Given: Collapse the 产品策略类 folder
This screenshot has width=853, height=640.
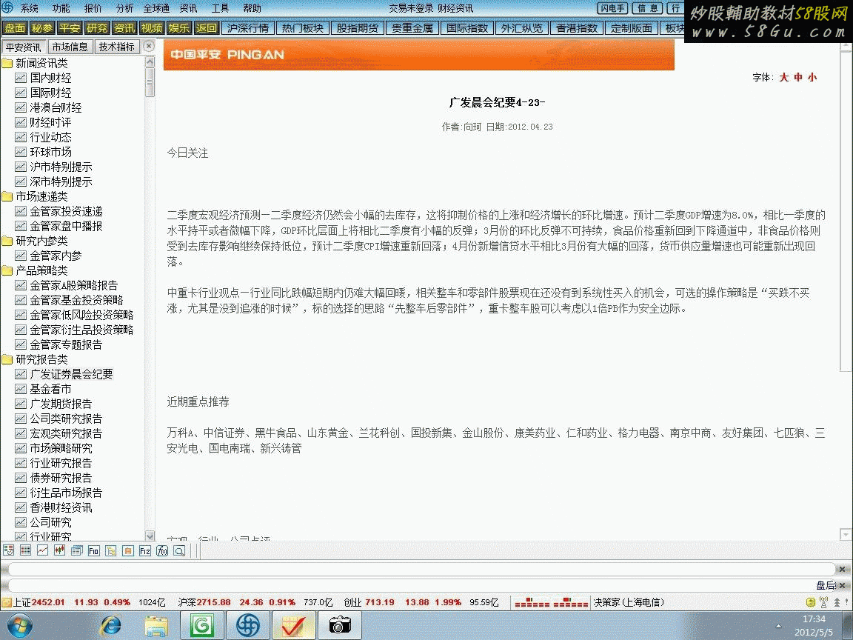Looking at the screenshot, I should (7, 270).
